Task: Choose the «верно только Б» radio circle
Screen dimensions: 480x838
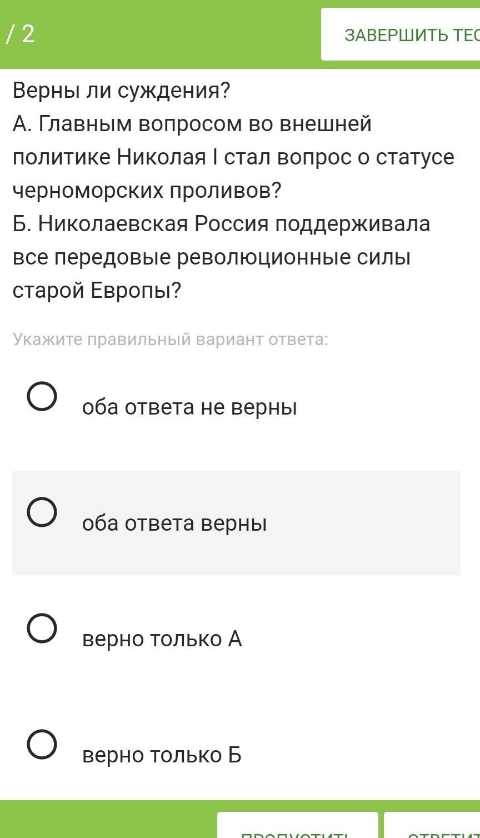Action: (x=42, y=744)
